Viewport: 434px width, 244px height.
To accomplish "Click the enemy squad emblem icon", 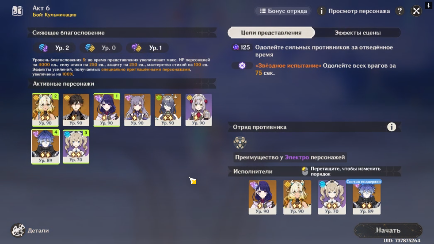I will [x=240, y=142].
